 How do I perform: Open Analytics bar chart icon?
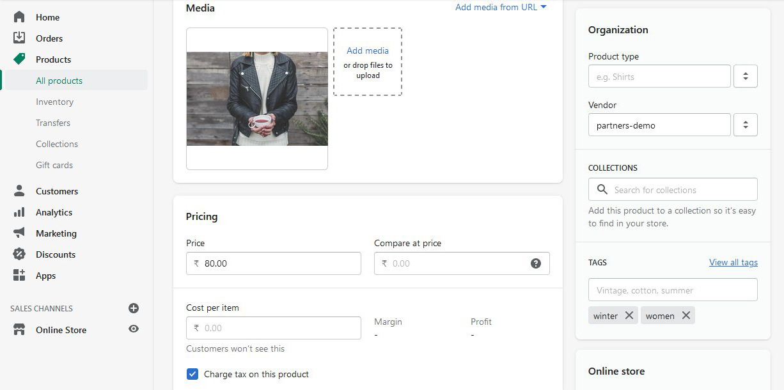19,212
